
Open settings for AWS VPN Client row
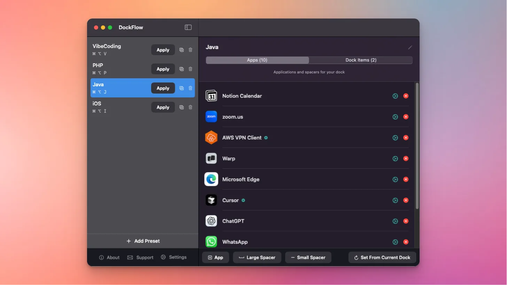pos(395,138)
